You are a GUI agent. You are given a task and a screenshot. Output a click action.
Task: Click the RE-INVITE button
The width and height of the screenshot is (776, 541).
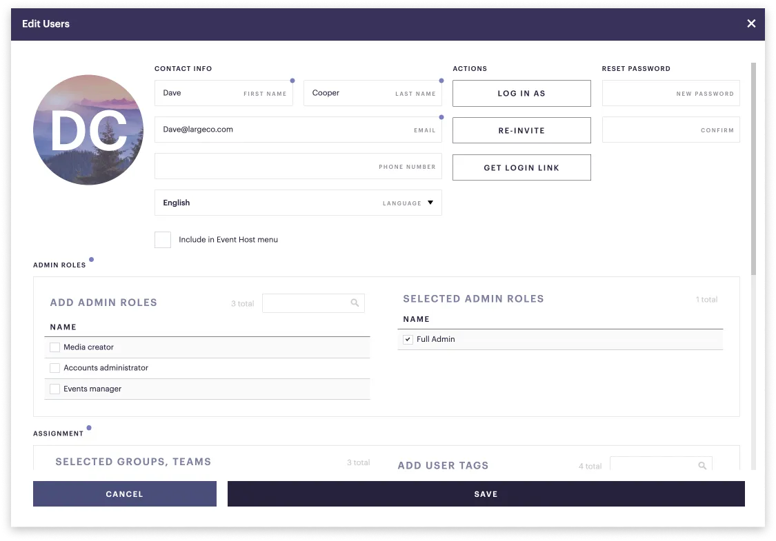[521, 130]
